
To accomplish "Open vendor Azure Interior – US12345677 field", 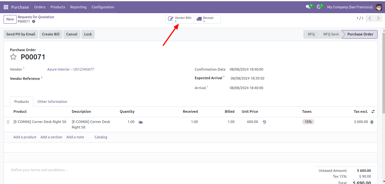I will tap(70, 69).
